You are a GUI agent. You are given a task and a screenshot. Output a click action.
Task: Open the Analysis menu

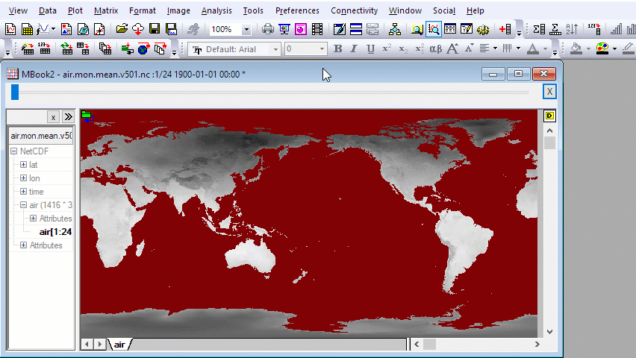pyautogui.click(x=216, y=10)
